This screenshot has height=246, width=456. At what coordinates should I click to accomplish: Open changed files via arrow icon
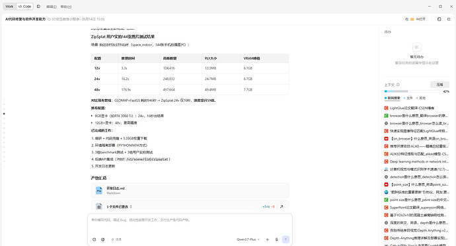(x=282, y=207)
